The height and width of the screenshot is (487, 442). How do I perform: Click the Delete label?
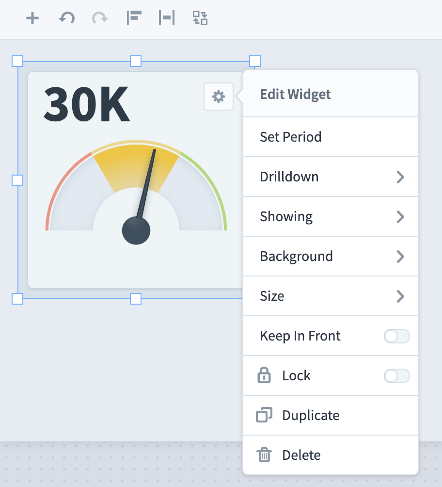(x=301, y=455)
